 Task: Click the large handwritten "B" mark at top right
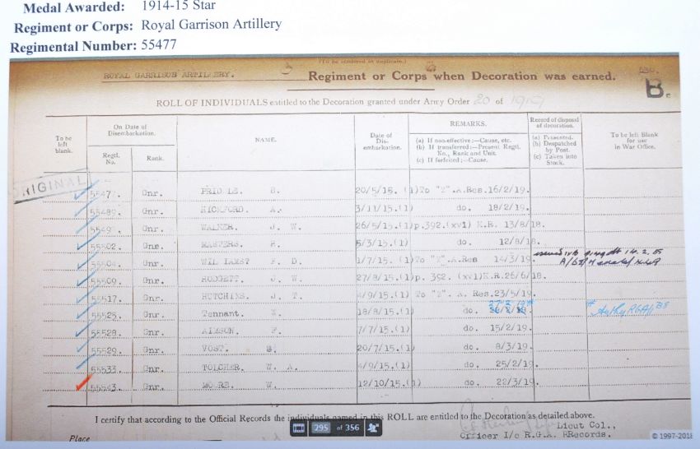coord(654,88)
